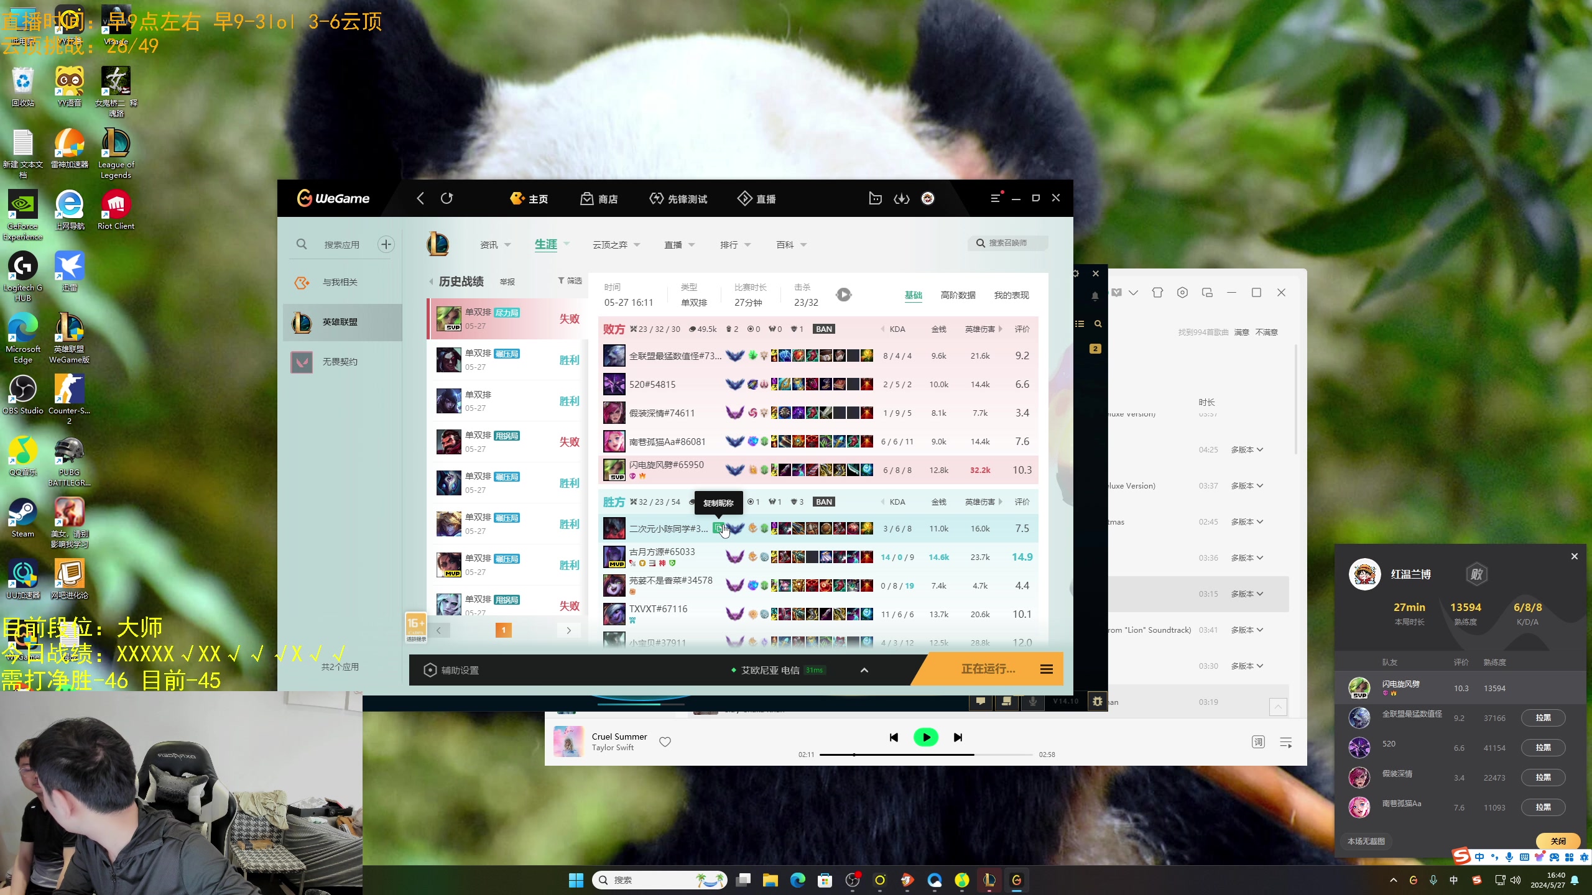Open OBS Studio desktop shortcut
Viewport: 1592px width, 895px height.
[23, 395]
